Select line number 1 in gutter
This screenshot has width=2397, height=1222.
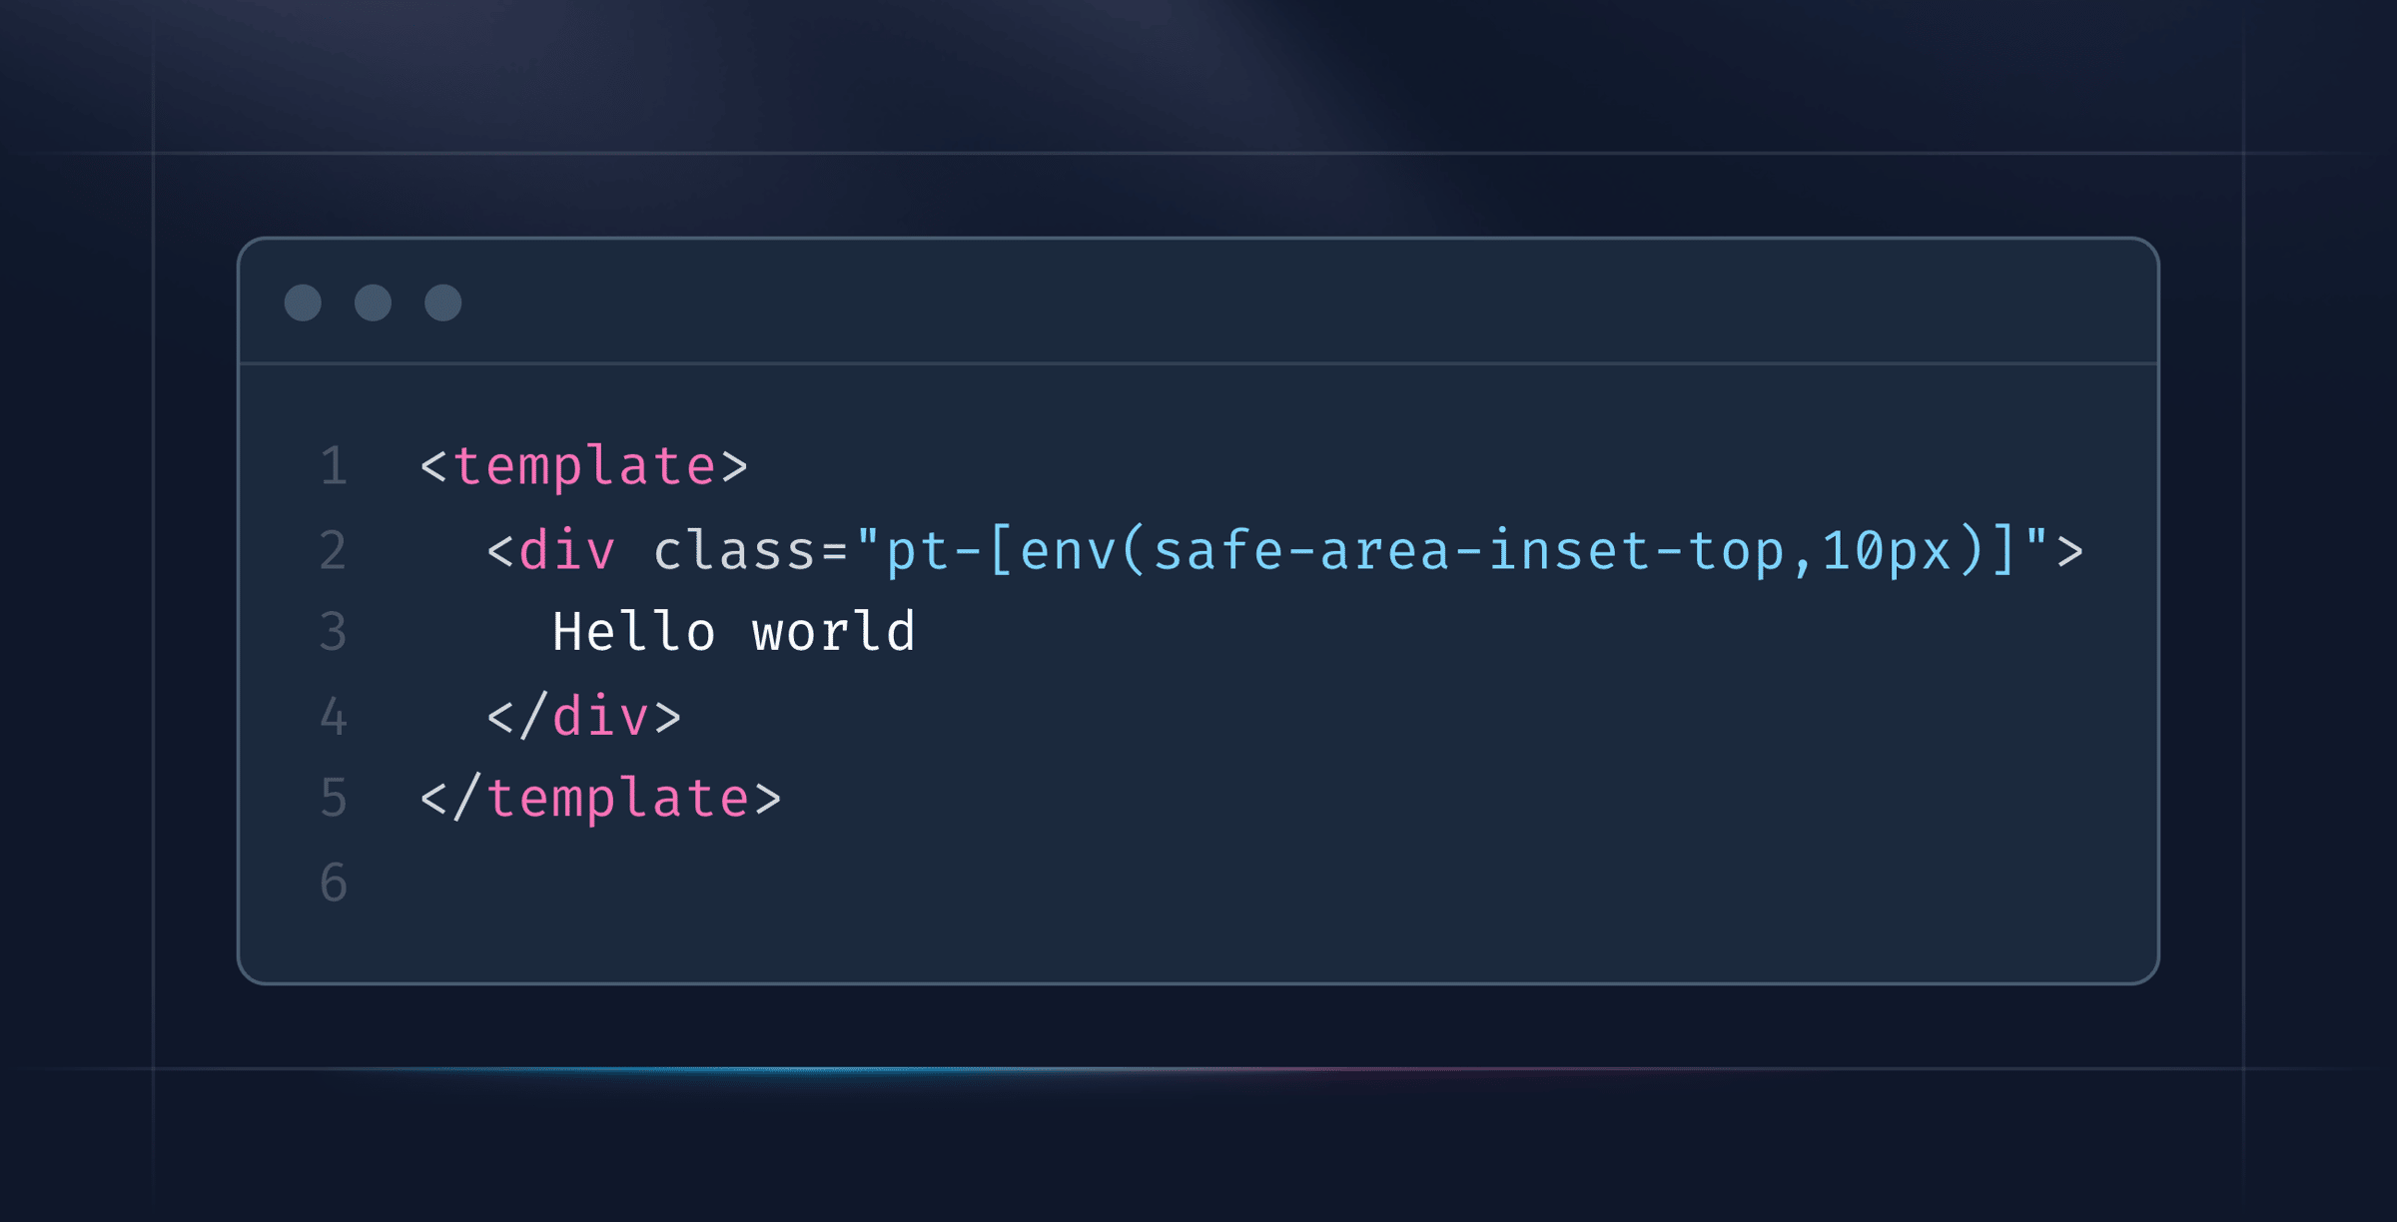[334, 467]
